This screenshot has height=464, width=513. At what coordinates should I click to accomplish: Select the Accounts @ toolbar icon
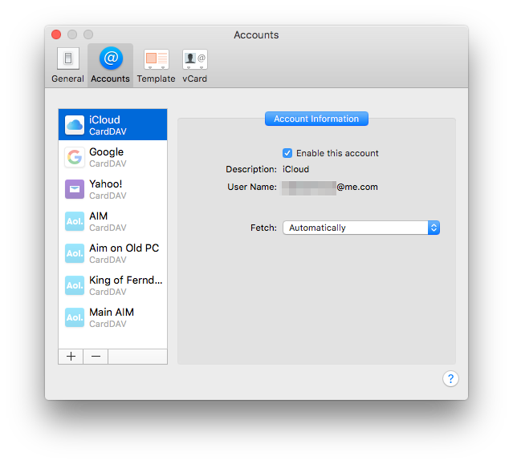tap(111, 59)
